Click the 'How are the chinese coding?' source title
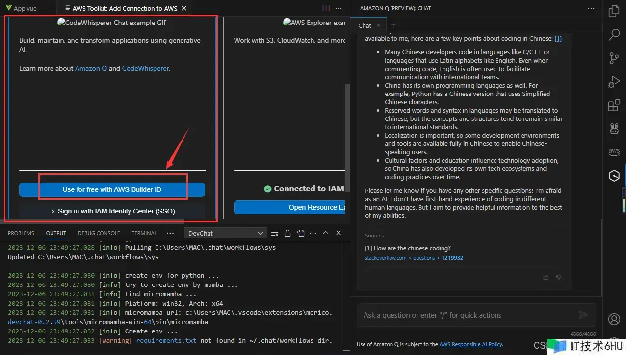Viewport: 626px width, 355px height. [408, 248]
